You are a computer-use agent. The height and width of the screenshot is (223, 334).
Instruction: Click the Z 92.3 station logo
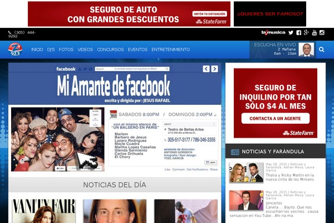point(15,49)
